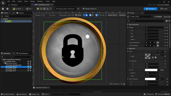The height and width of the screenshot is (96, 171).
Task: Open the Content Drawer
Action: click(x=8, y=94)
